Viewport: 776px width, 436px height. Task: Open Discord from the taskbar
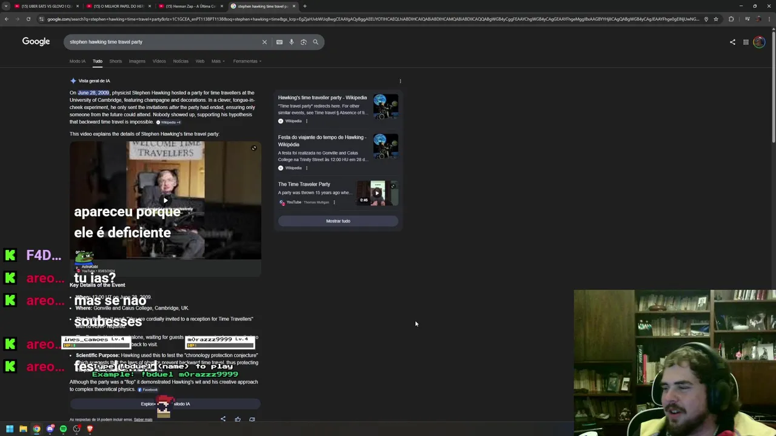click(x=50, y=429)
